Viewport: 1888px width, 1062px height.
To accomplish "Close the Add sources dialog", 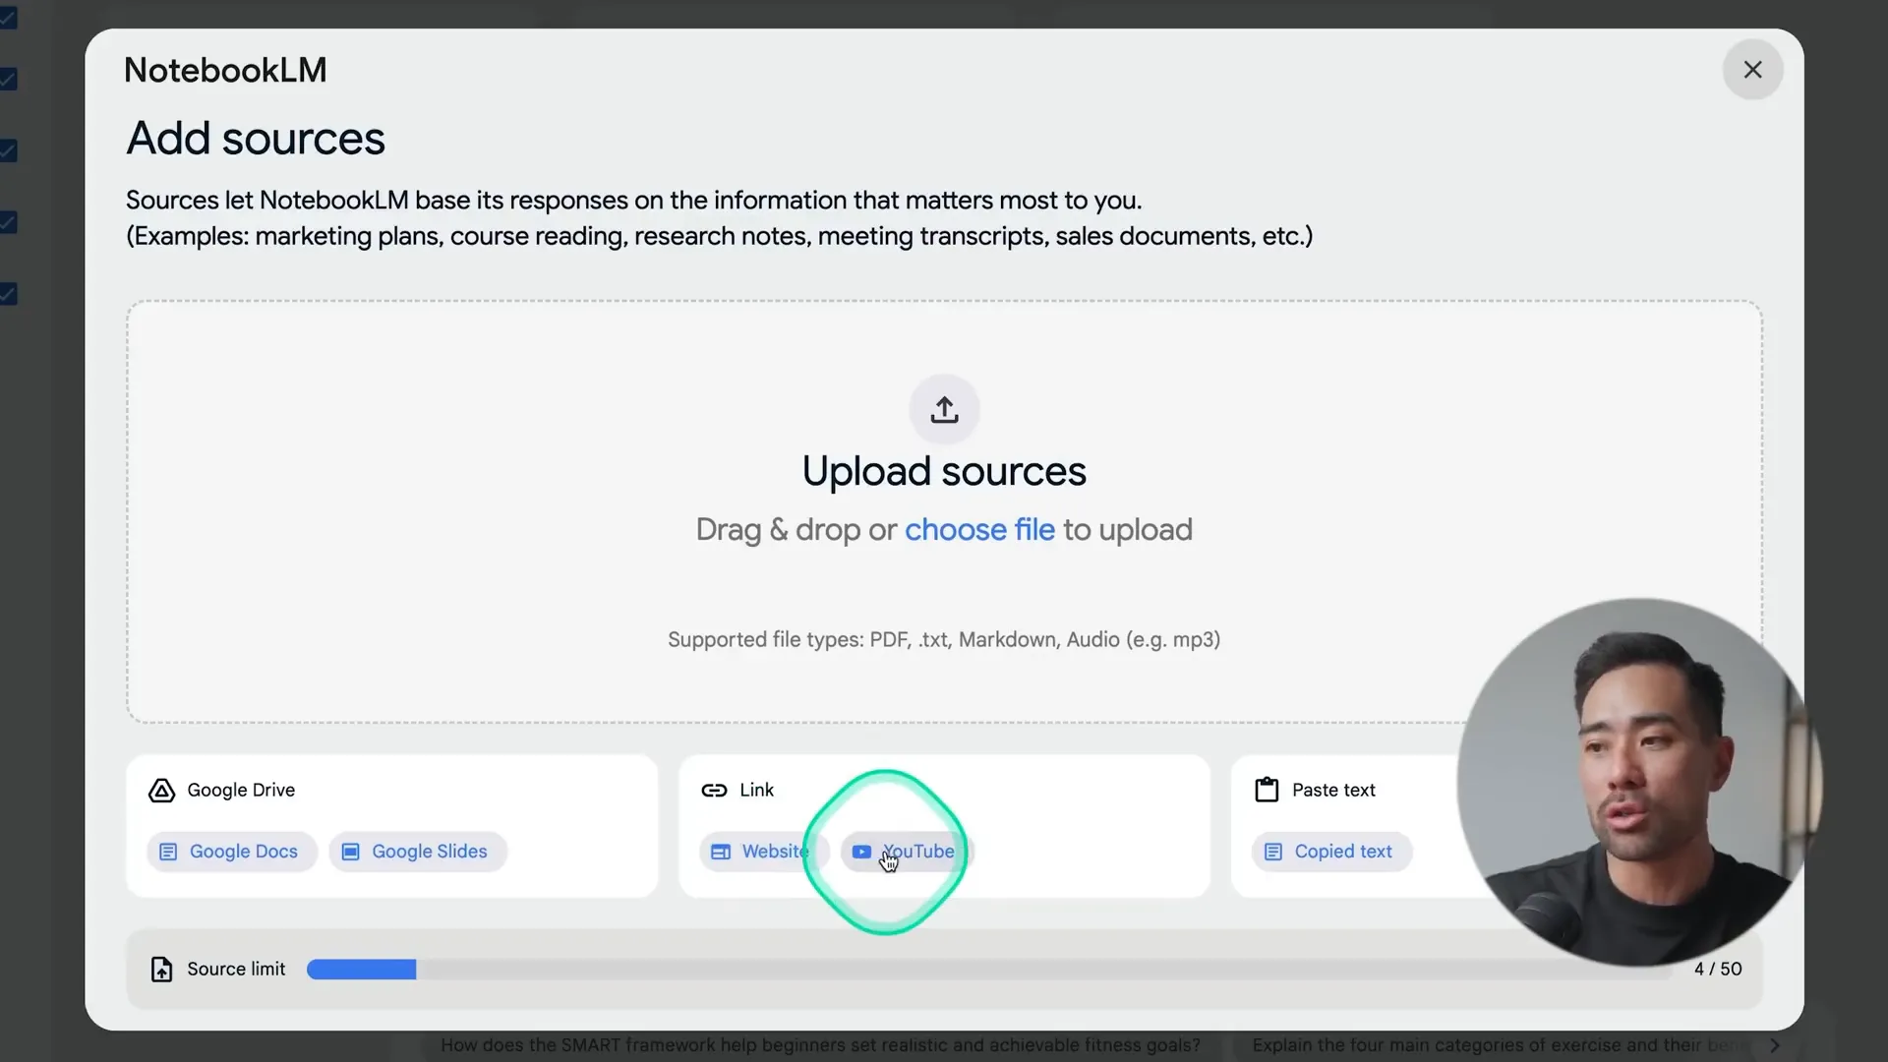I will click(x=1752, y=70).
